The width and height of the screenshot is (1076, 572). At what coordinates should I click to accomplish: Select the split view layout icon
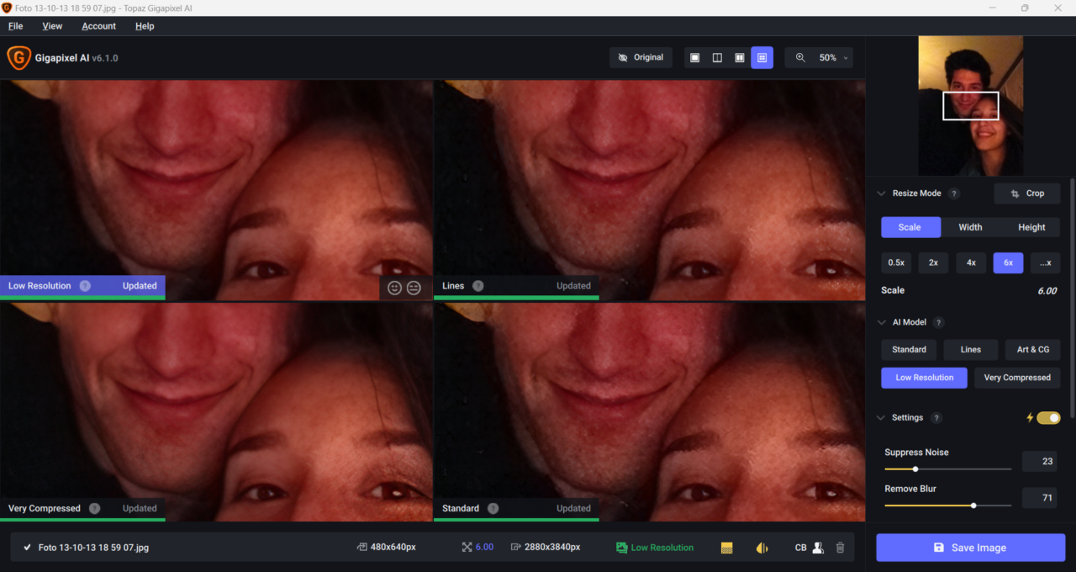pyautogui.click(x=717, y=58)
